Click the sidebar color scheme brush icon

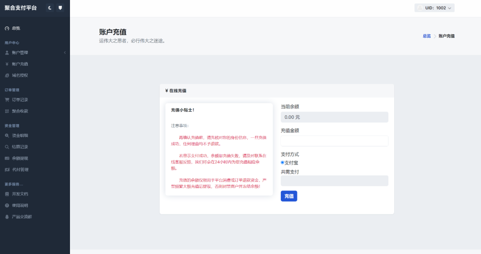60,8
